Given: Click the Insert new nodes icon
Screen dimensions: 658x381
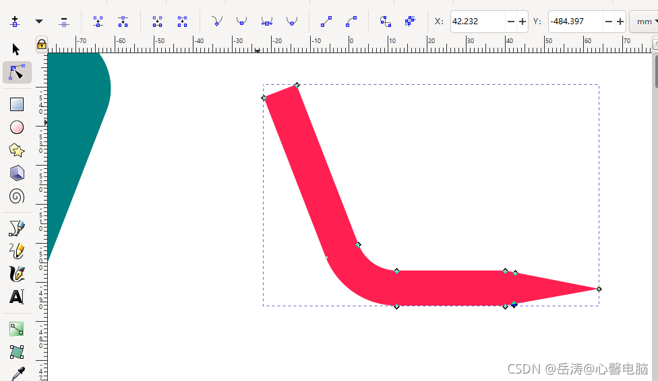Looking at the screenshot, I should pos(15,22).
